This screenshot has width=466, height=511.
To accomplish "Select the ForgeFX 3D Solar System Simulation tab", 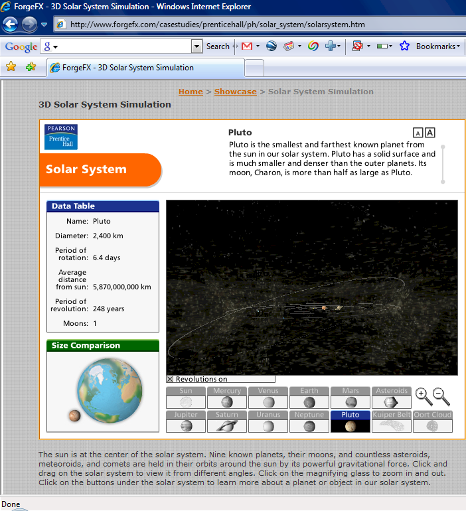I will pyautogui.click(x=145, y=68).
